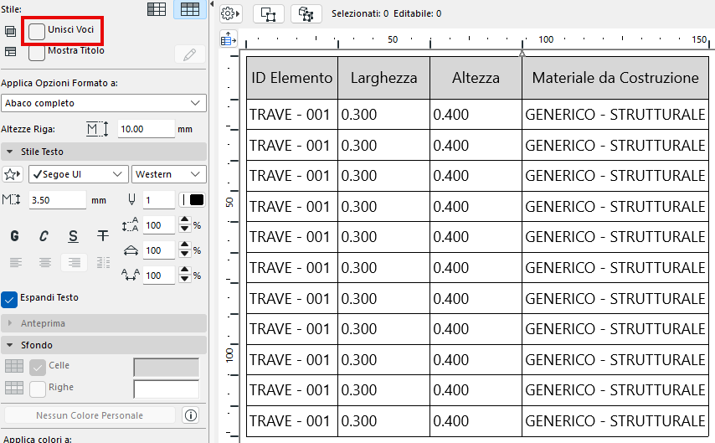Select the Altezza column header
Screen dimensions: 715x443
tap(476, 78)
